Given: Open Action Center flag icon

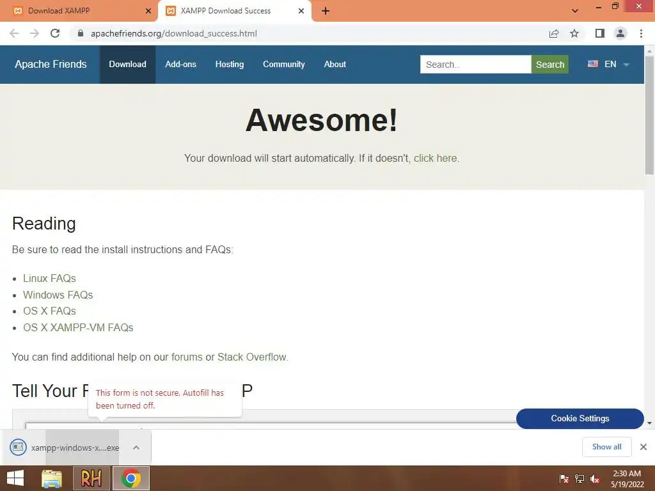Looking at the screenshot, I should point(564,478).
